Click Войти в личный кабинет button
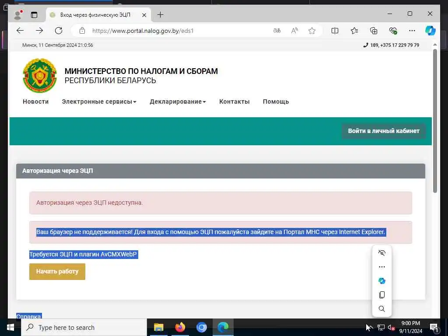448x336 pixels. pyautogui.click(x=383, y=131)
